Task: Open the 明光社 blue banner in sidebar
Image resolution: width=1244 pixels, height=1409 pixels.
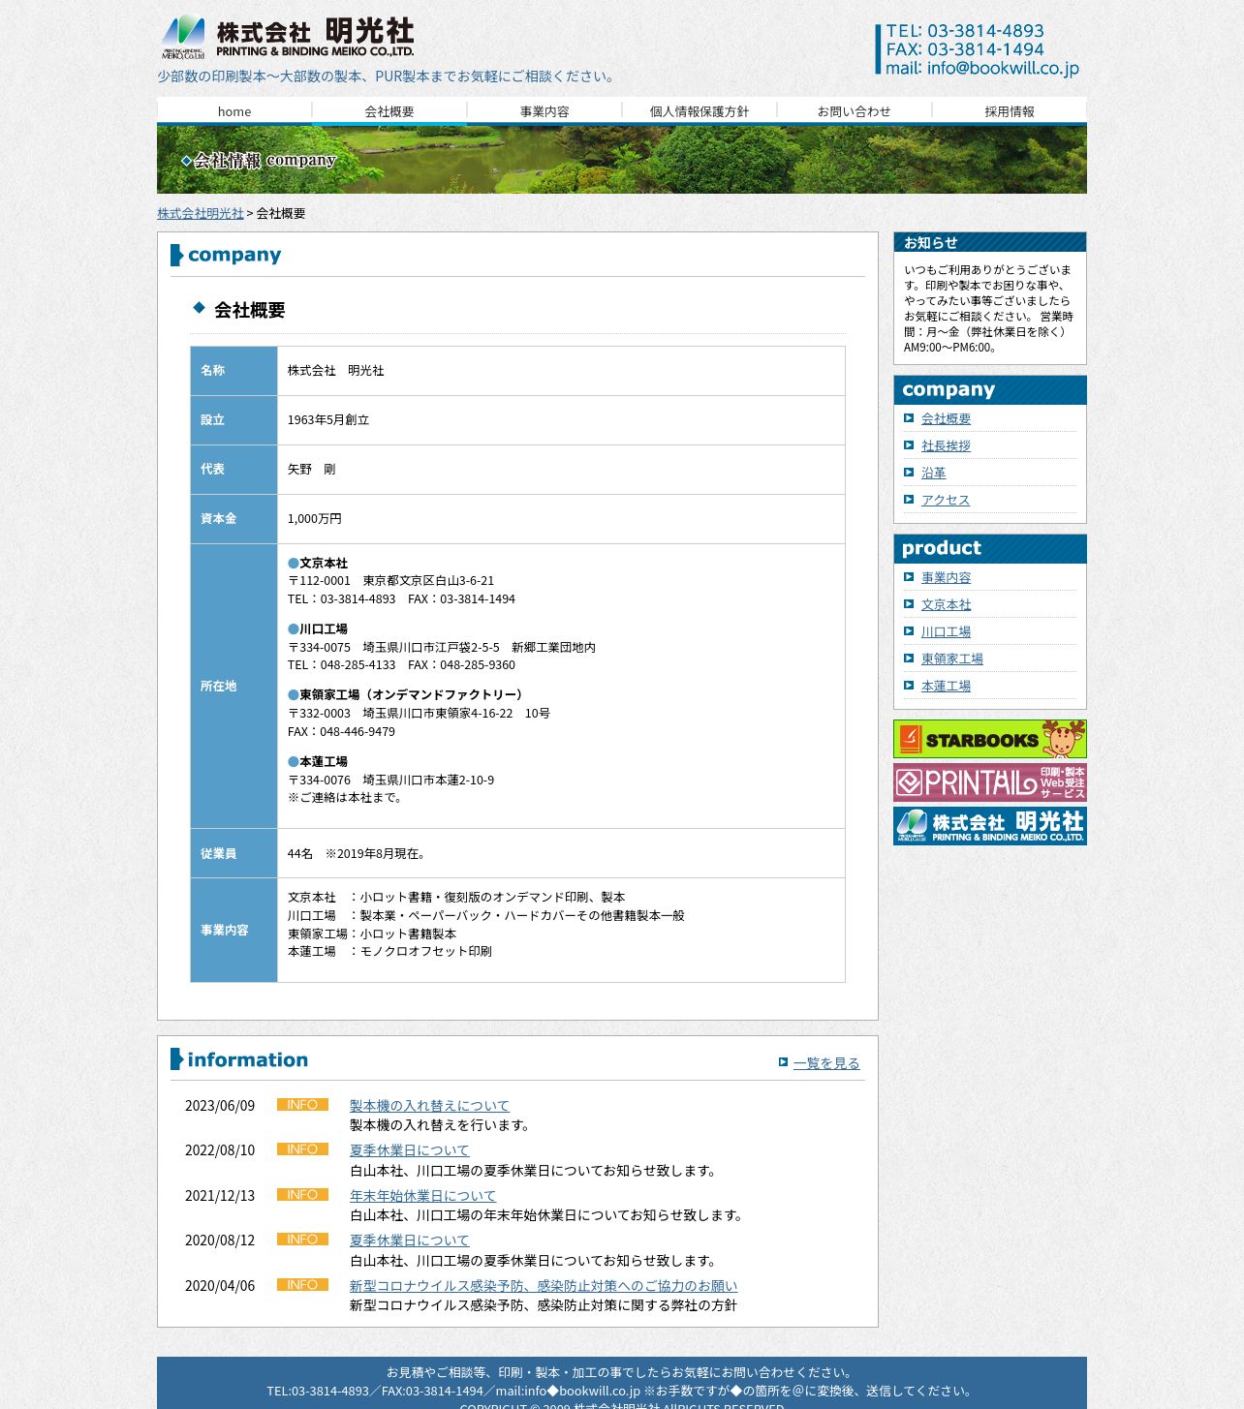Action: [x=990, y=826]
